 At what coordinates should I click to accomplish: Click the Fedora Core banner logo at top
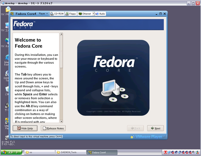click(24, 24)
